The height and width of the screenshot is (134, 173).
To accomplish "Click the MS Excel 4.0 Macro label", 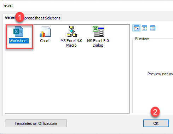I will tap(71, 43).
